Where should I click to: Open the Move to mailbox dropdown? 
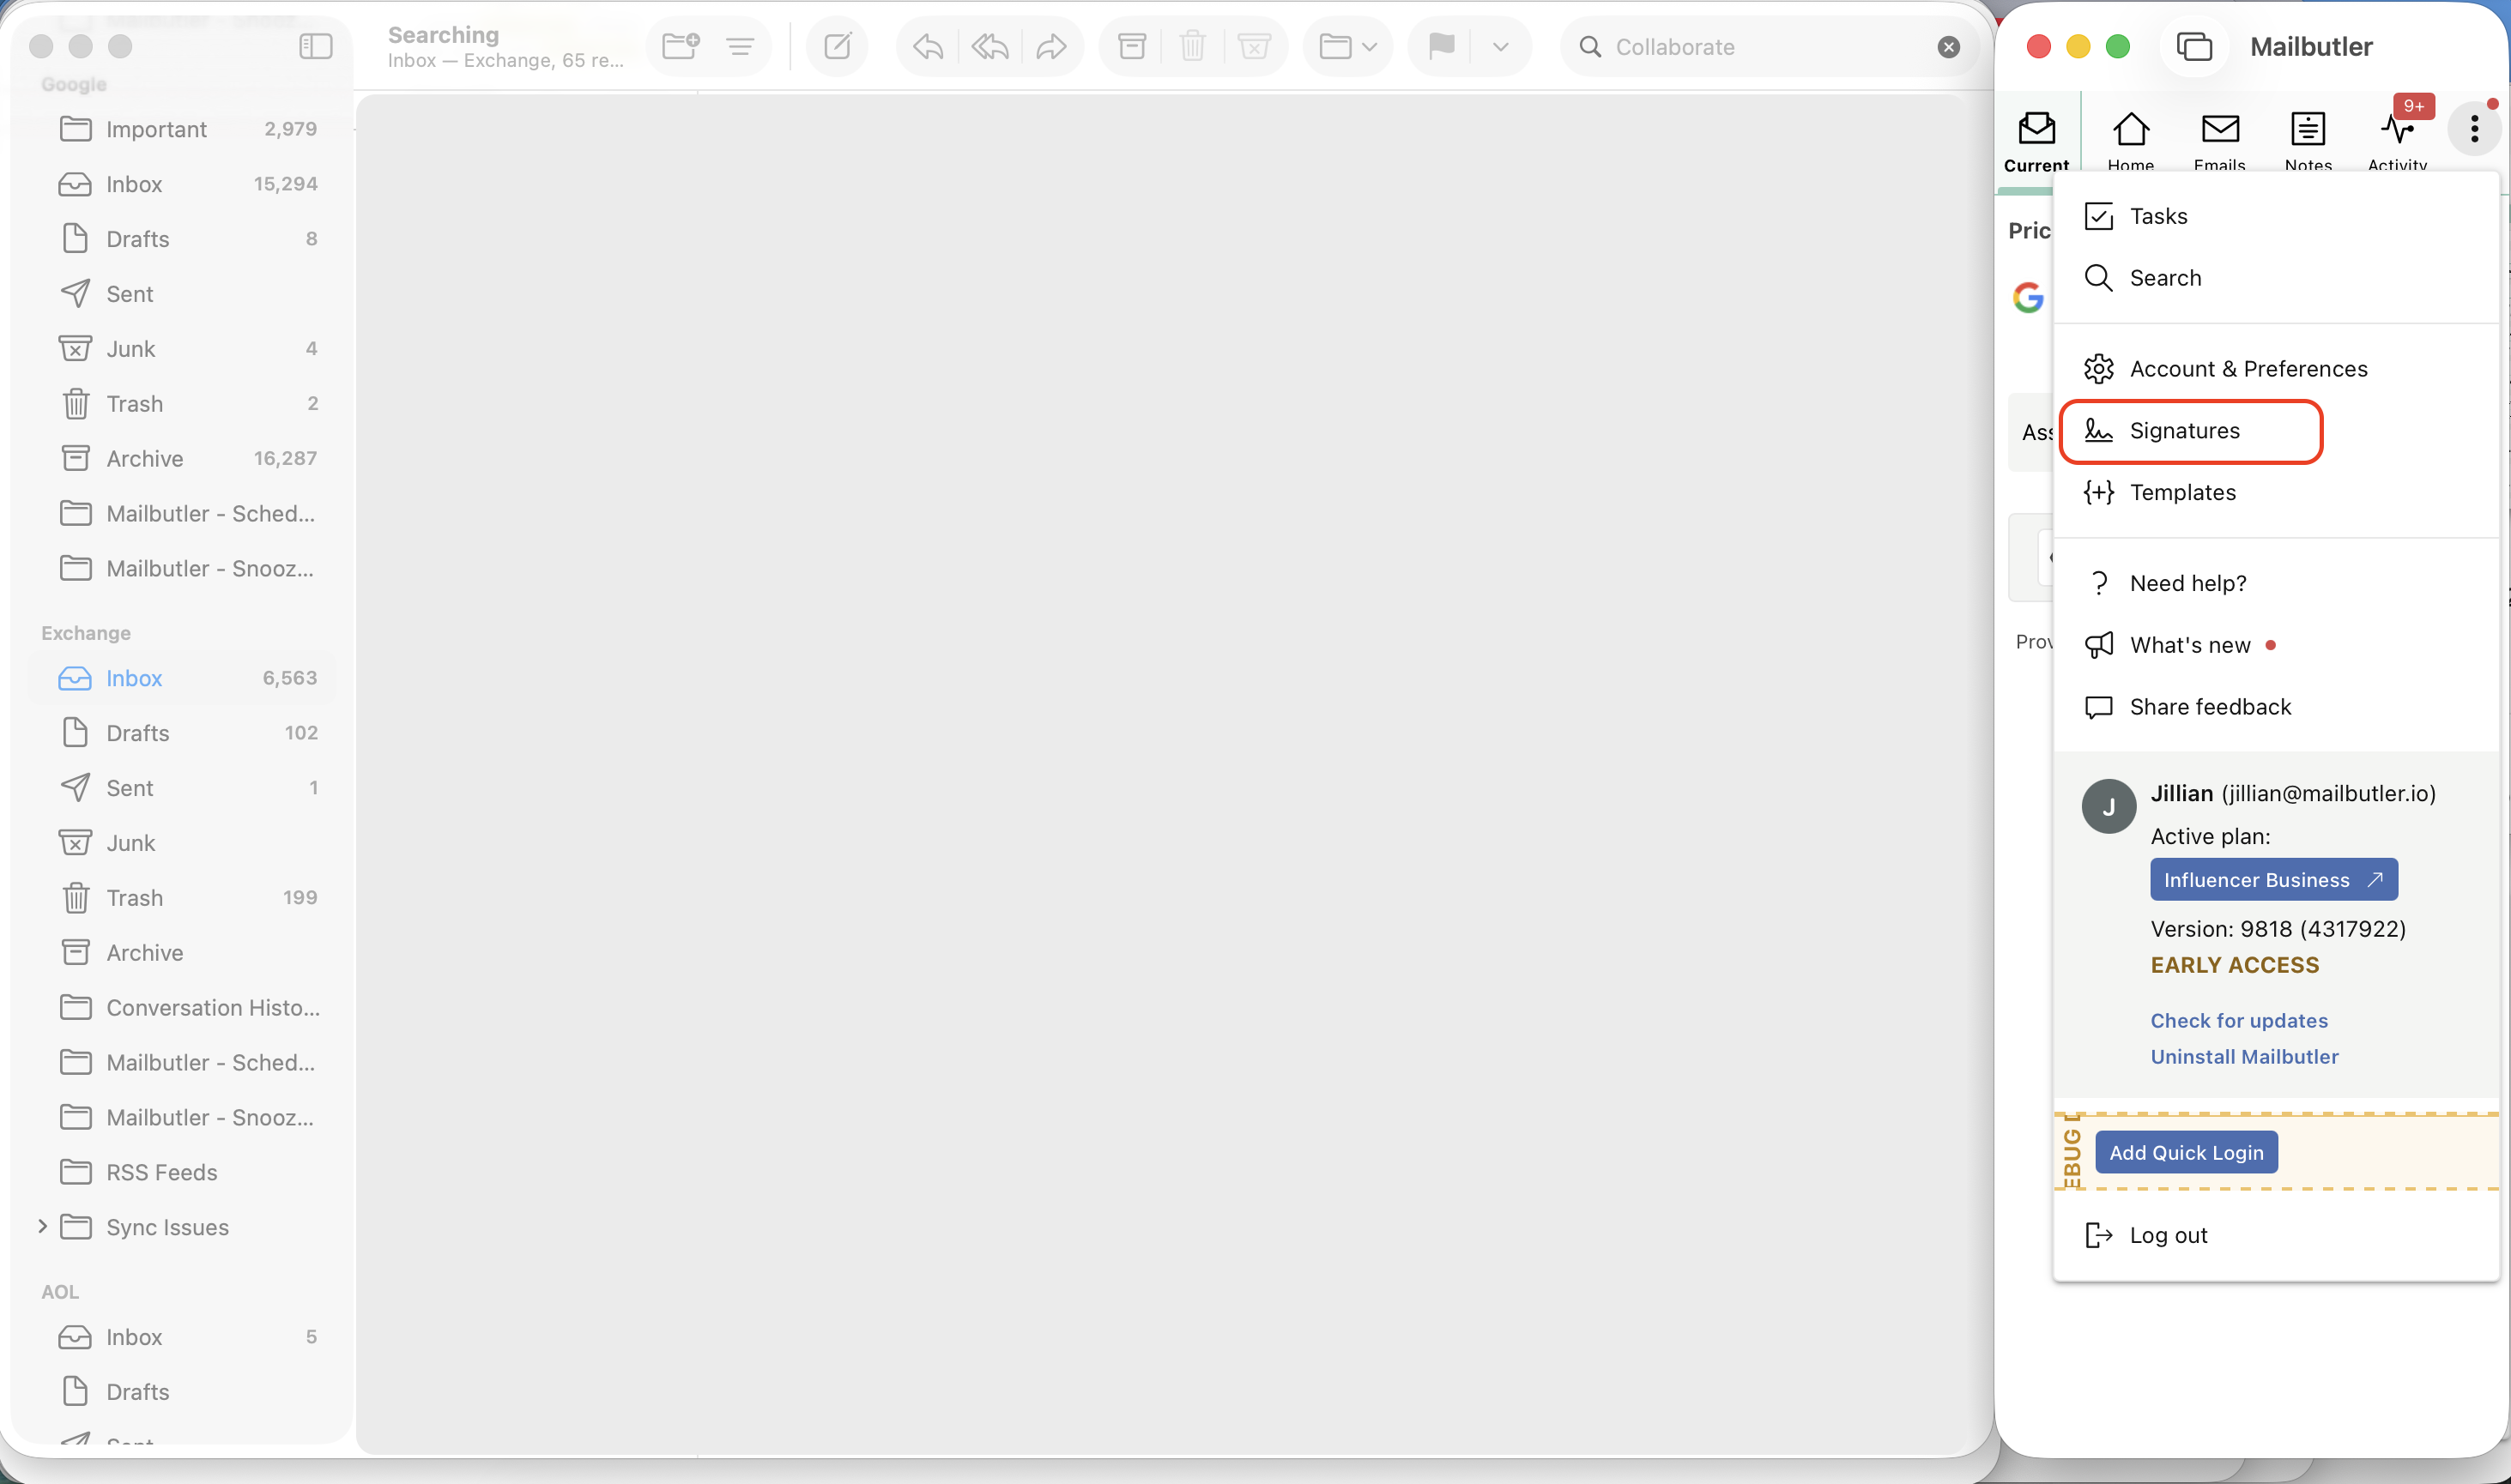coord(1347,46)
